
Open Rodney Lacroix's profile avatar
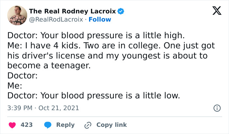16,15
